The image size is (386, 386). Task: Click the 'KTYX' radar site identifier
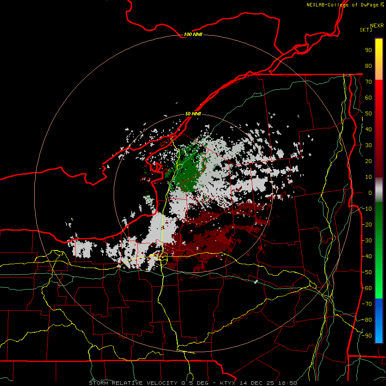point(228,383)
